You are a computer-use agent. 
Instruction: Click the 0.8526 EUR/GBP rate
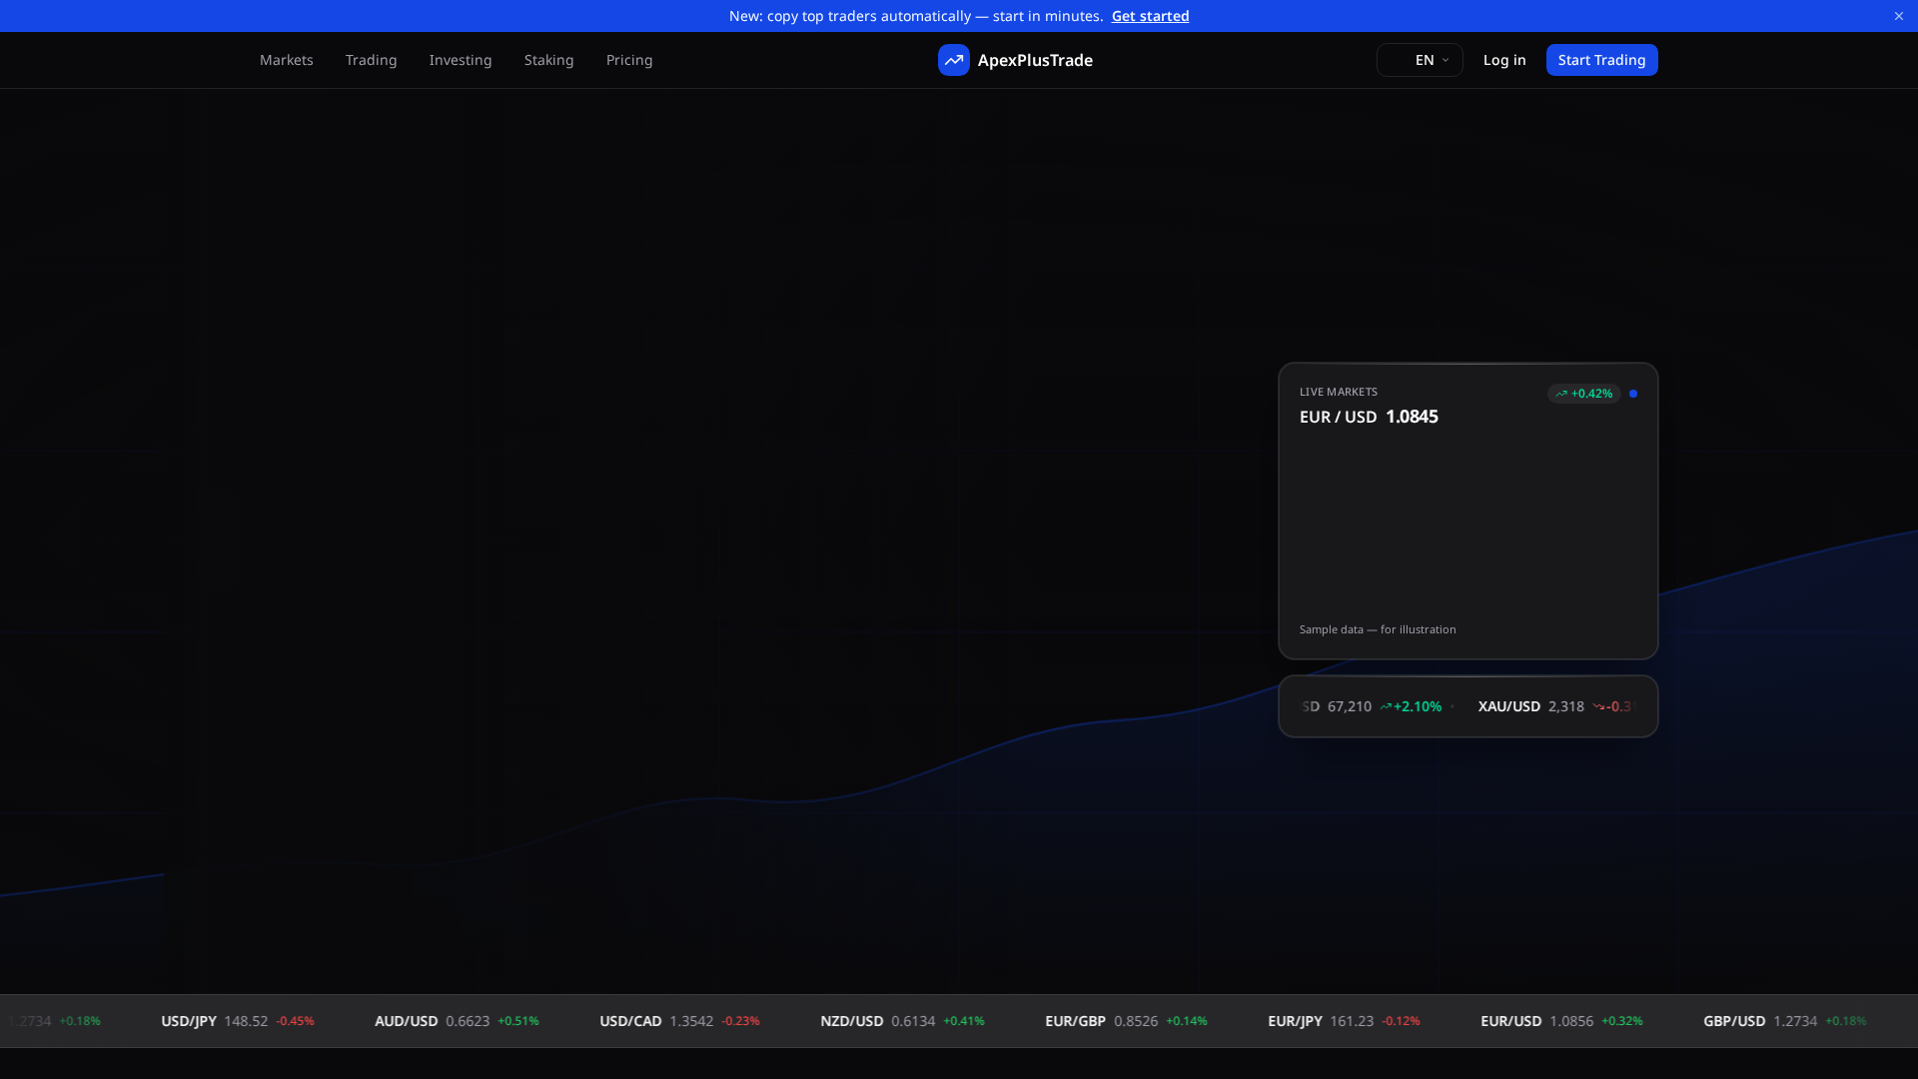click(x=1136, y=1021)
